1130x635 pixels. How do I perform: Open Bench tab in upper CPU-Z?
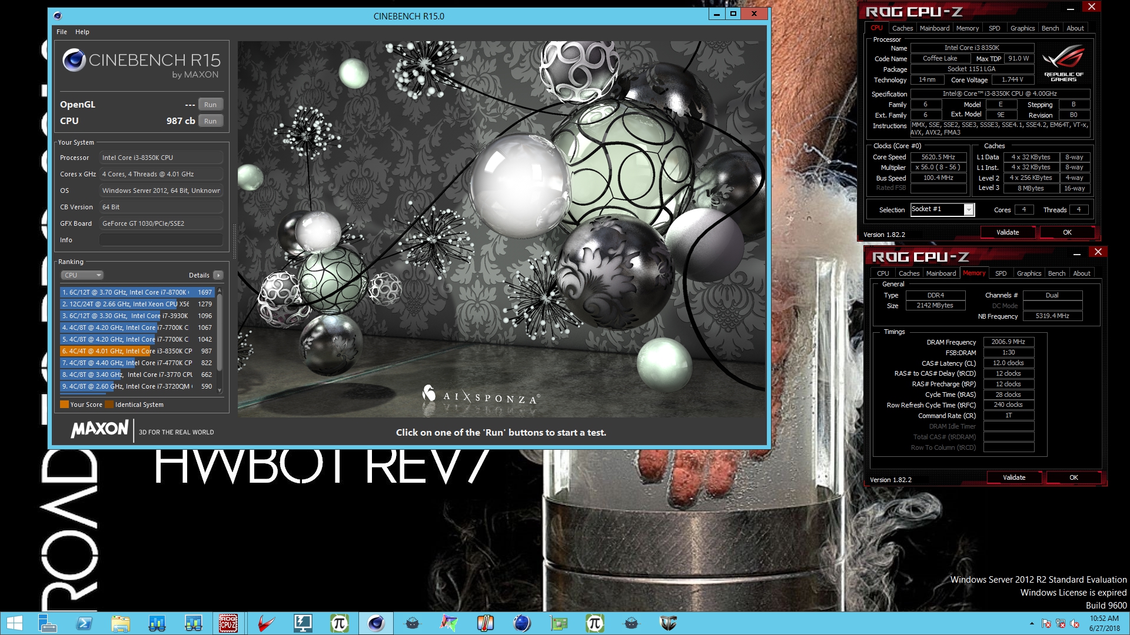coord(1050,28)
